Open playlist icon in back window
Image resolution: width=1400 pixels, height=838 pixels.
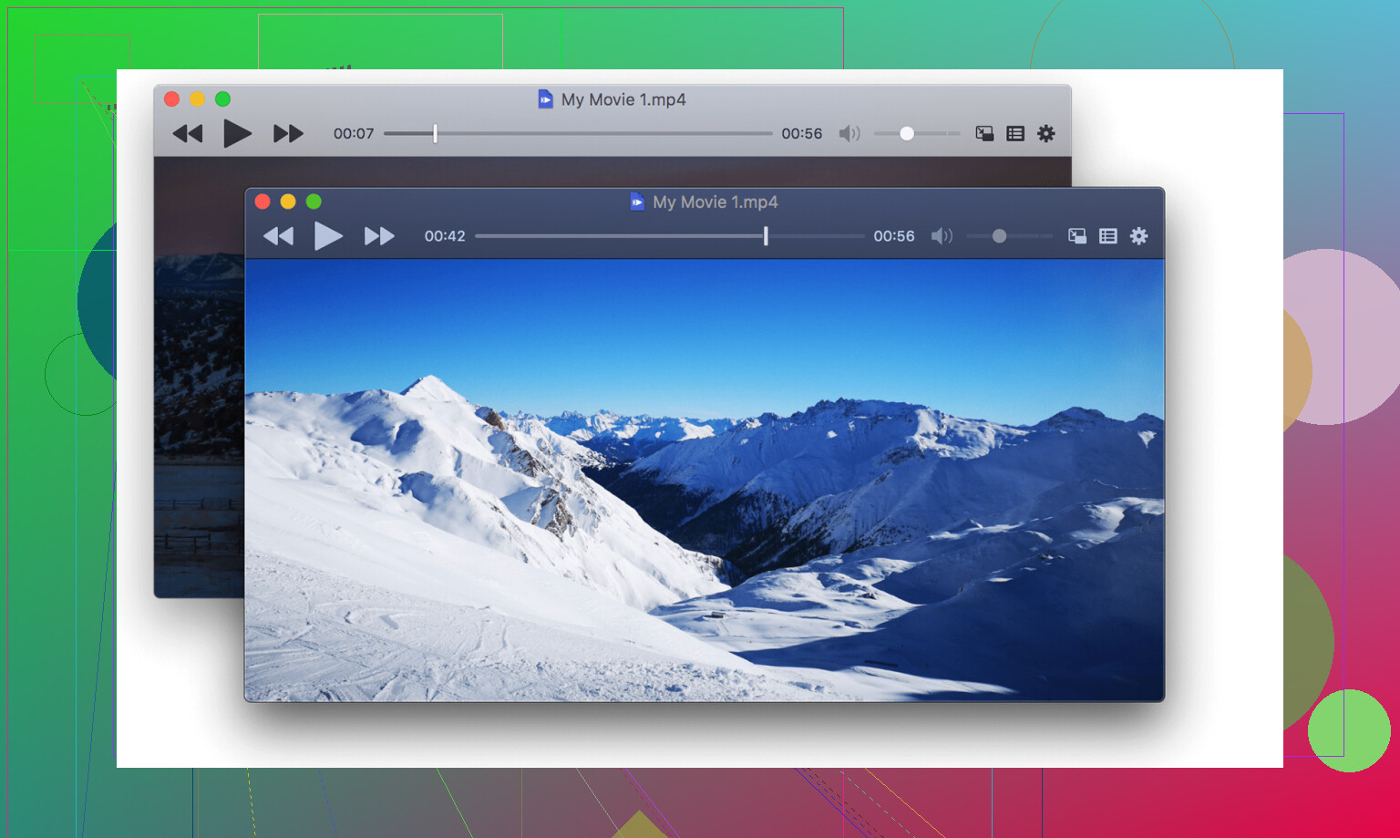1015,134
